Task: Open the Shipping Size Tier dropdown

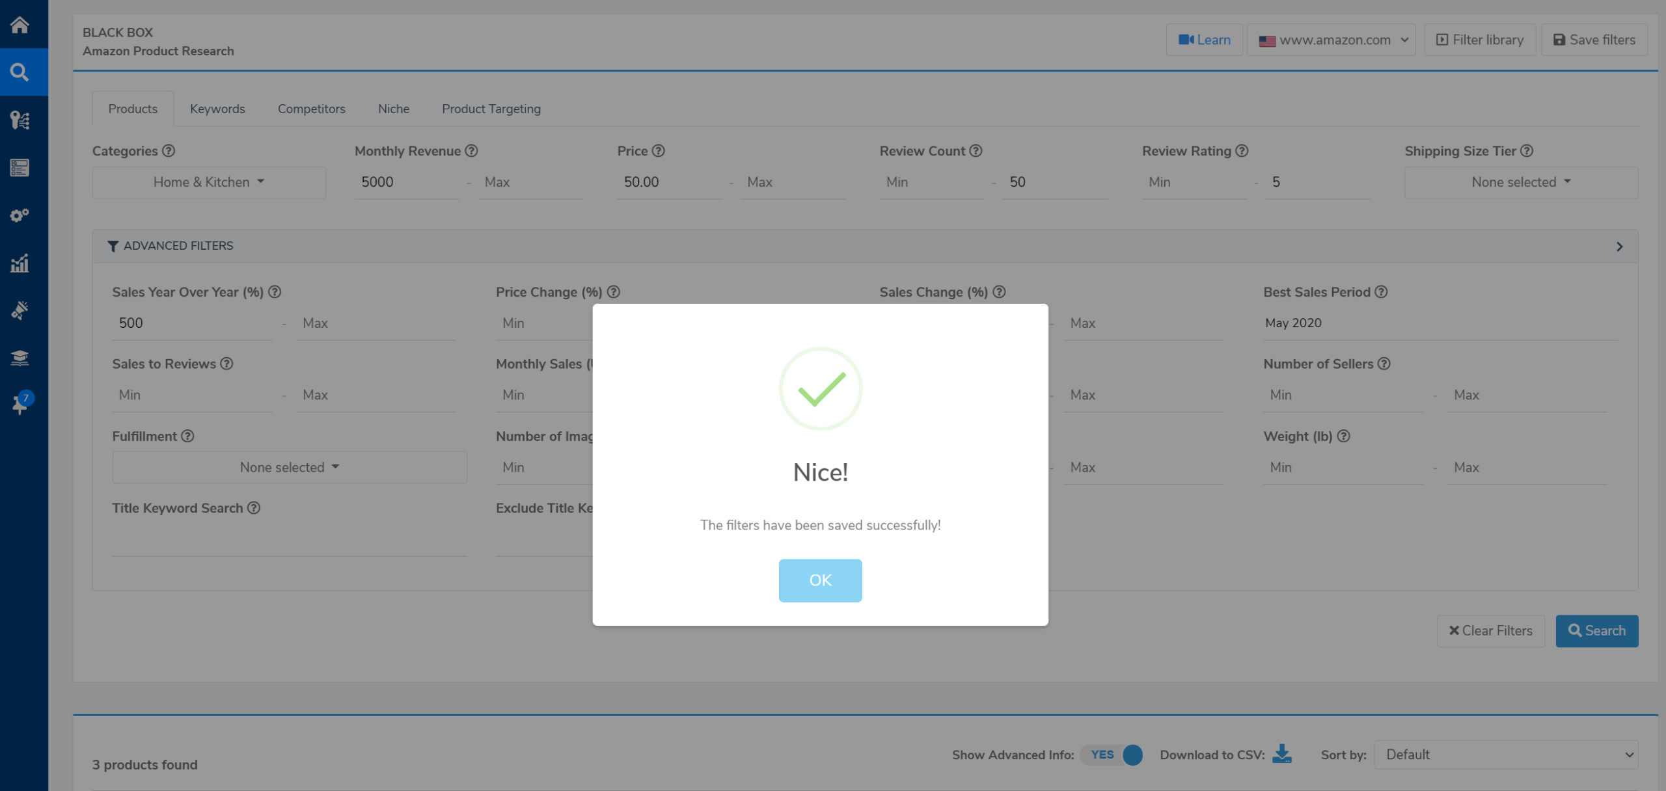Action: 1520,182
